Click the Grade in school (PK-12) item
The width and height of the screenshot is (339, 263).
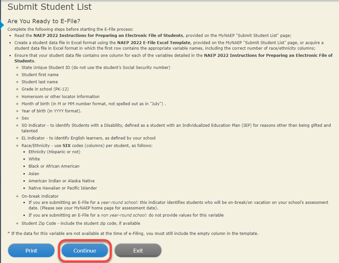45,89
